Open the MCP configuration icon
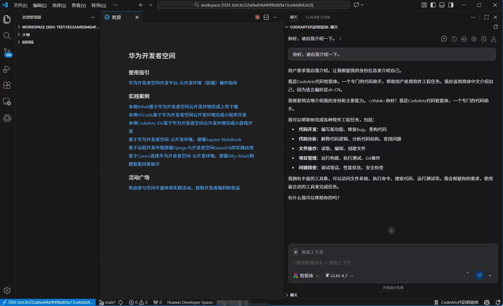 pyautogui.click(x=464, y=39)
